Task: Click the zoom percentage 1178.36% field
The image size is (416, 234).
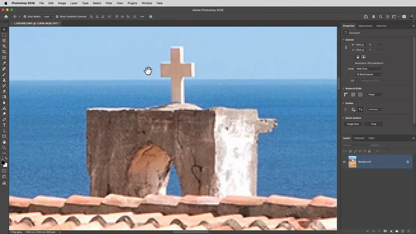Action: click(x=16, y=232)
